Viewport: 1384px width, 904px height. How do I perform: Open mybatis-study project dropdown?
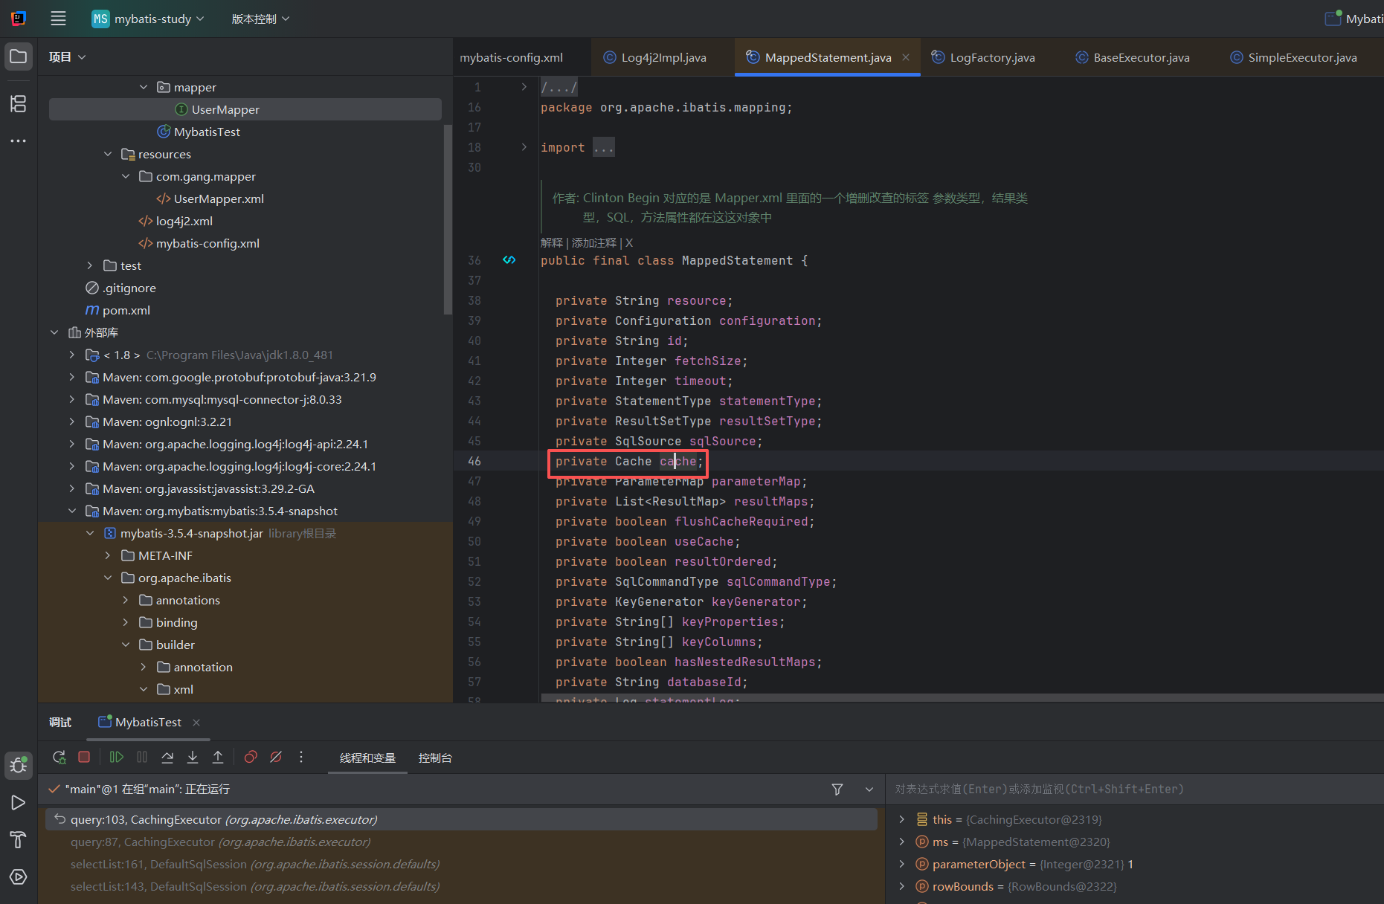(x=148, y=19)
